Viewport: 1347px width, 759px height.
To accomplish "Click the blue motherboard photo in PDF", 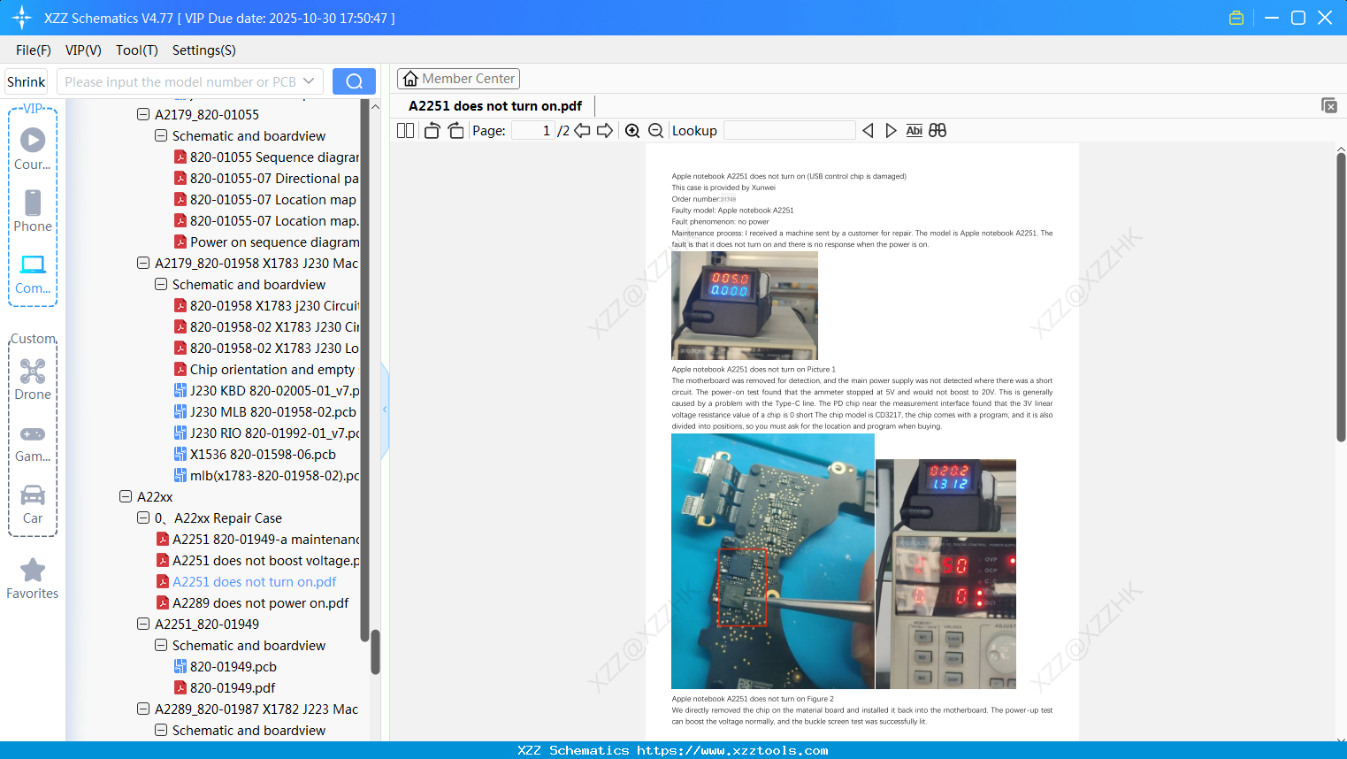I will click(x=773, y=561).
